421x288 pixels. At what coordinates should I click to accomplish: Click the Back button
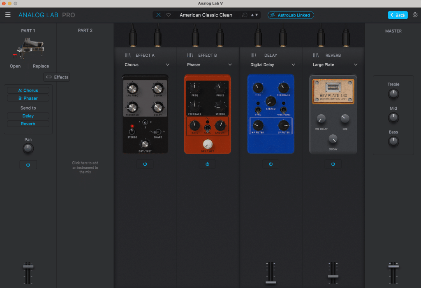click(x=398, y=14)
